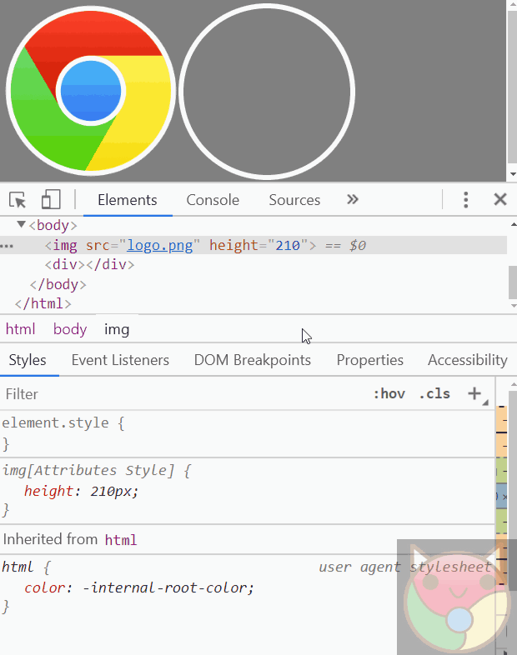
Task: Toggle the .cls element classes panel
Action: pyautogui.click(x=434, y=393)
